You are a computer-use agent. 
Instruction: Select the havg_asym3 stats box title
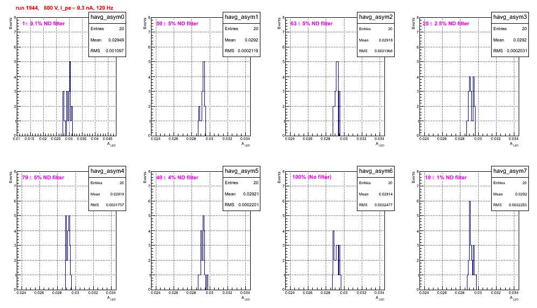pos(510,17)
